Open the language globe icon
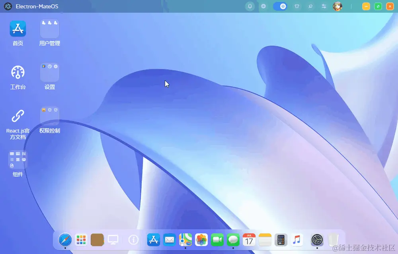The image size is (398, 254). pyautogui.click(x=263, y=6)
